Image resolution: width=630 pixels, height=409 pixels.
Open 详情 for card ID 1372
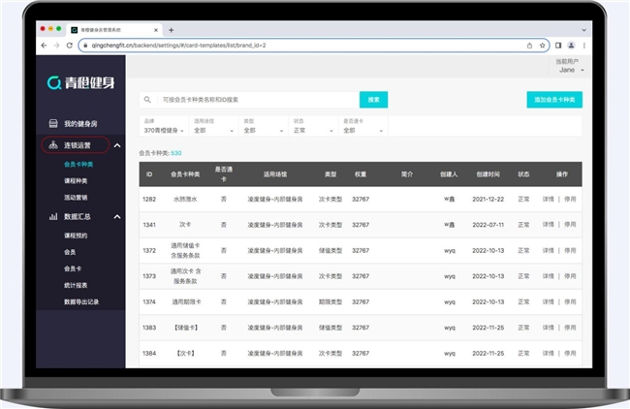click(548, 250)
